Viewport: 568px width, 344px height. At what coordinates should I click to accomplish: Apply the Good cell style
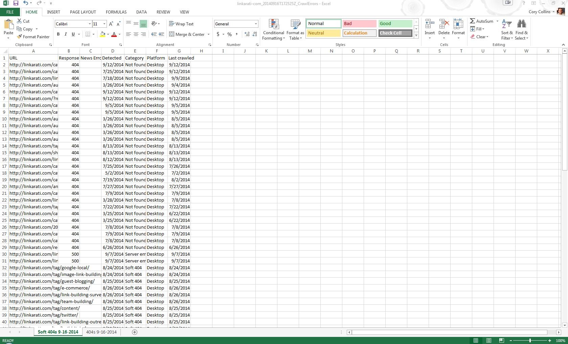click(395, 24)
